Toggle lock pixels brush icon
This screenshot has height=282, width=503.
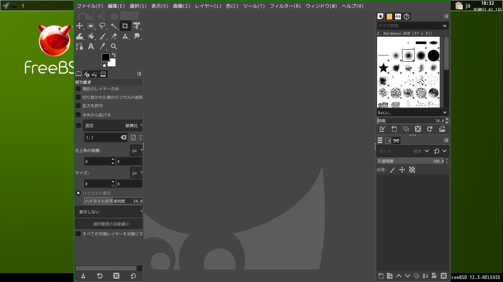pyautogui.click(x=393, y=170)
